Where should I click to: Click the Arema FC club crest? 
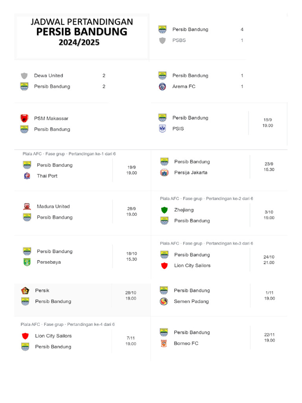point(162,87)
